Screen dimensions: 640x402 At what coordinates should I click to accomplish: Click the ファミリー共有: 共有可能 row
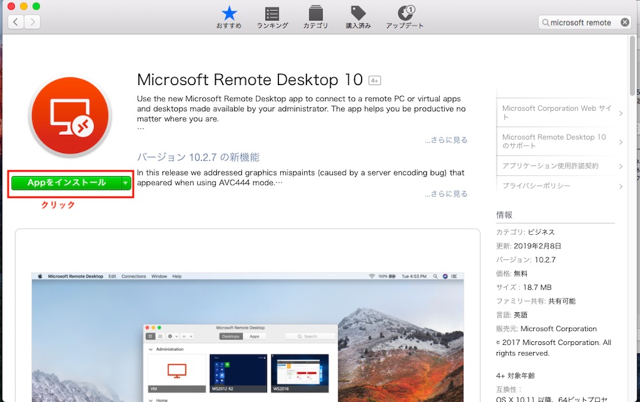[536, 301]
